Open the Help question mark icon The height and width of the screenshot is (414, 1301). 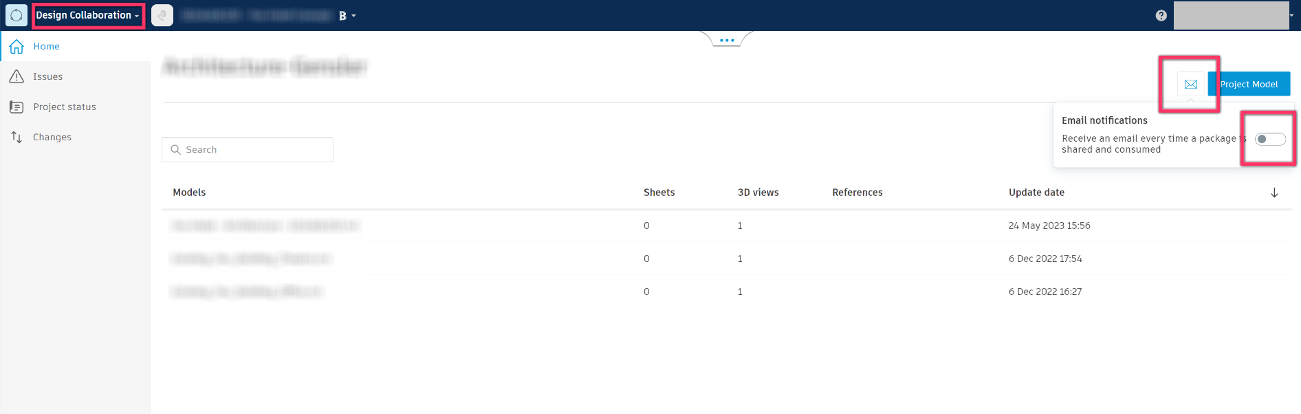coord(1161,15)
